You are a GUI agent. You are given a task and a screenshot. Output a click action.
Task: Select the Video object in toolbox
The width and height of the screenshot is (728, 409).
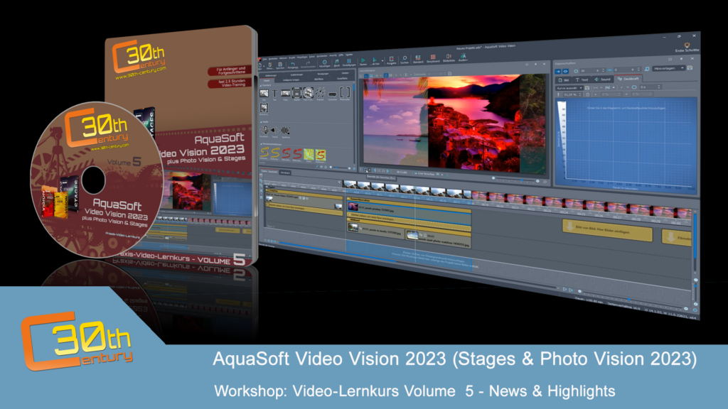point(286,94)
